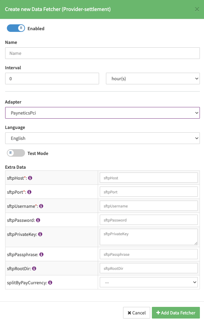This screenshot has height=323, width=204.
Task: Click the info icon next to sftpRootDir
Action: click(x=34, y=268)
